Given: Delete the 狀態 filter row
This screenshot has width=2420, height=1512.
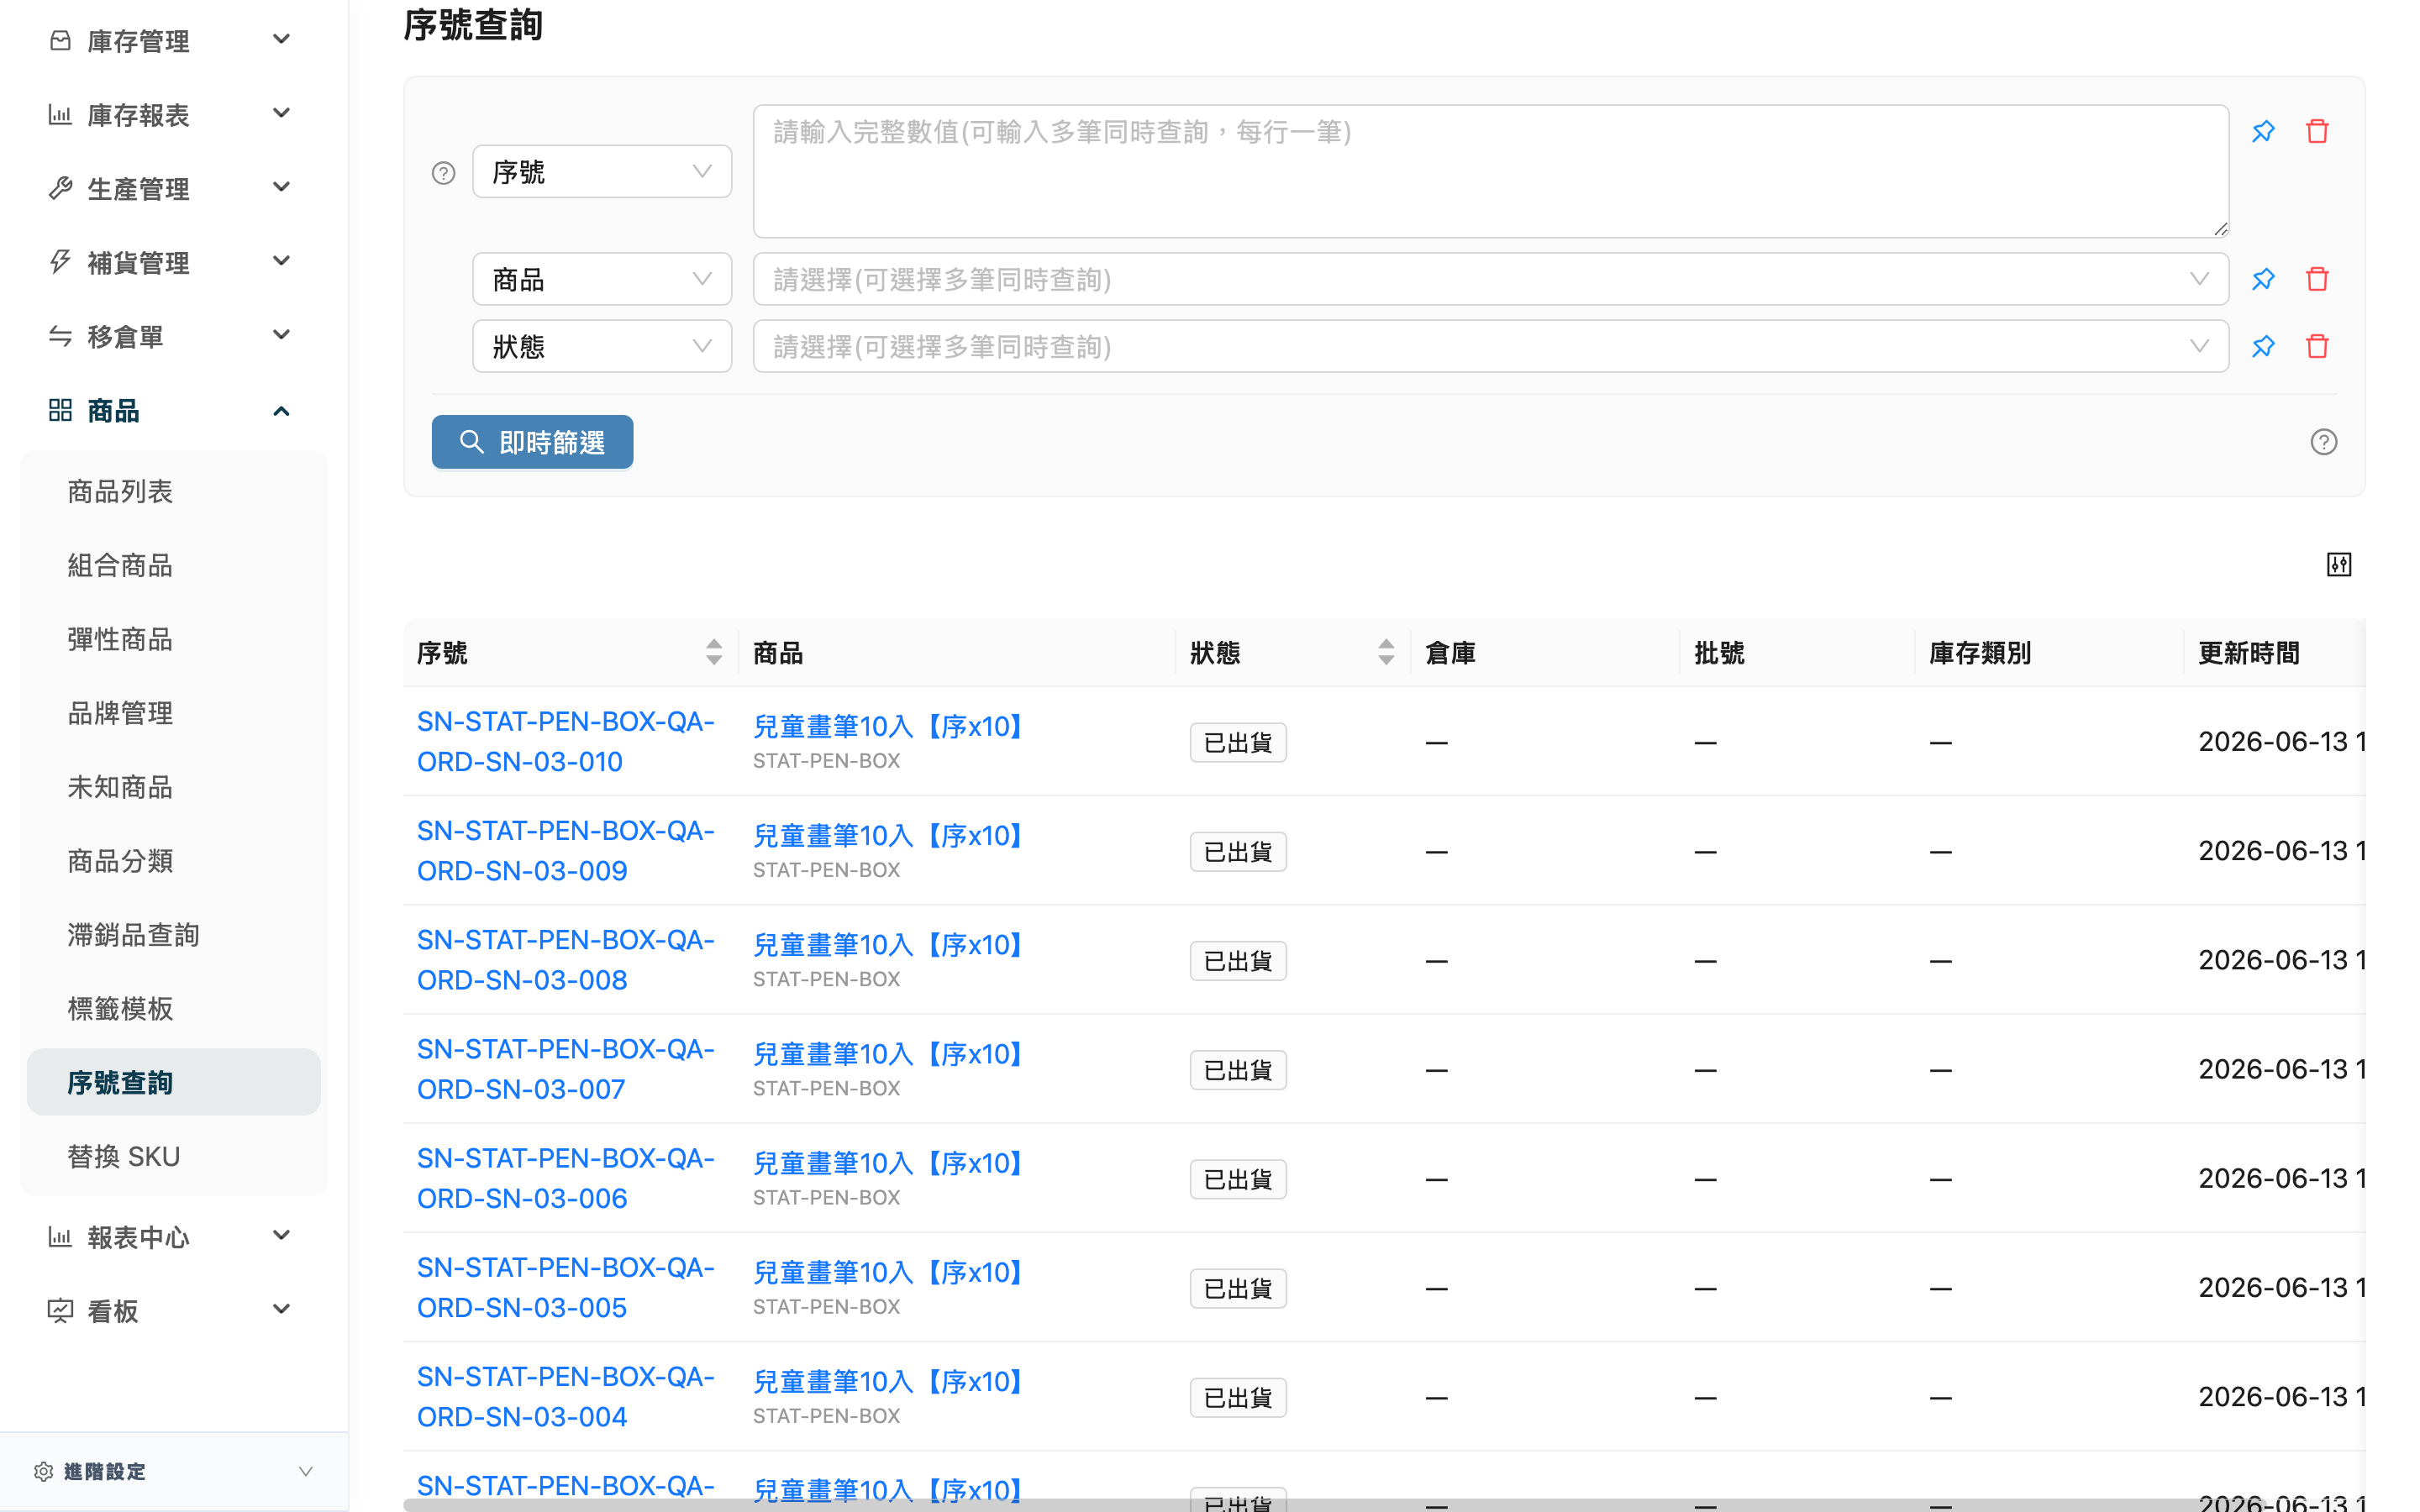Looking at the screenshot, I should 2317,346.
